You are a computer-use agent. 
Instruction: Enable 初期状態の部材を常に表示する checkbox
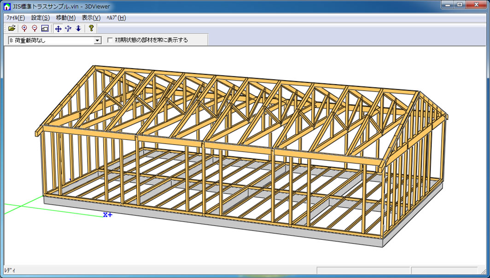click(110, 40)
